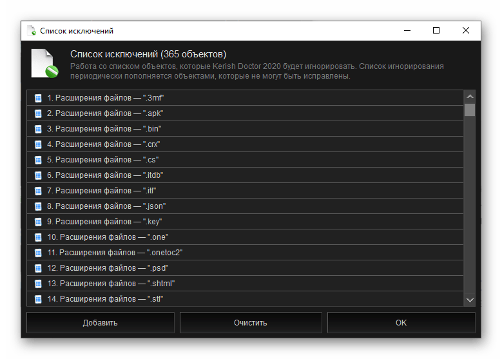Click the Добавить button
The image size is (502, 359).
coord(101,323)
